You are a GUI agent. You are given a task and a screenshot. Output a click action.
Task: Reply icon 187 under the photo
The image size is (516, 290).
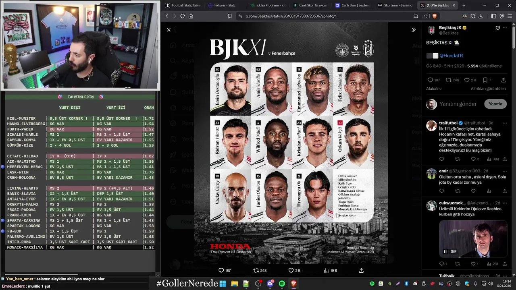pyautogui.click(x=221, y=270)
